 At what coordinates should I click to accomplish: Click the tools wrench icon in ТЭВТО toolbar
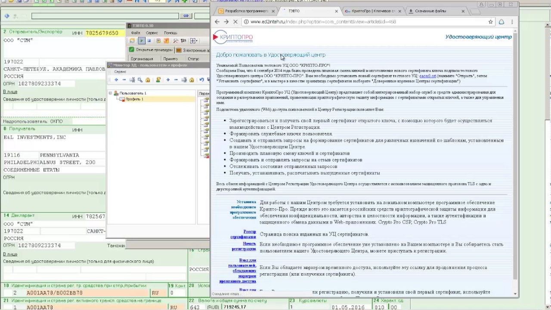click(x=176, y=41)
